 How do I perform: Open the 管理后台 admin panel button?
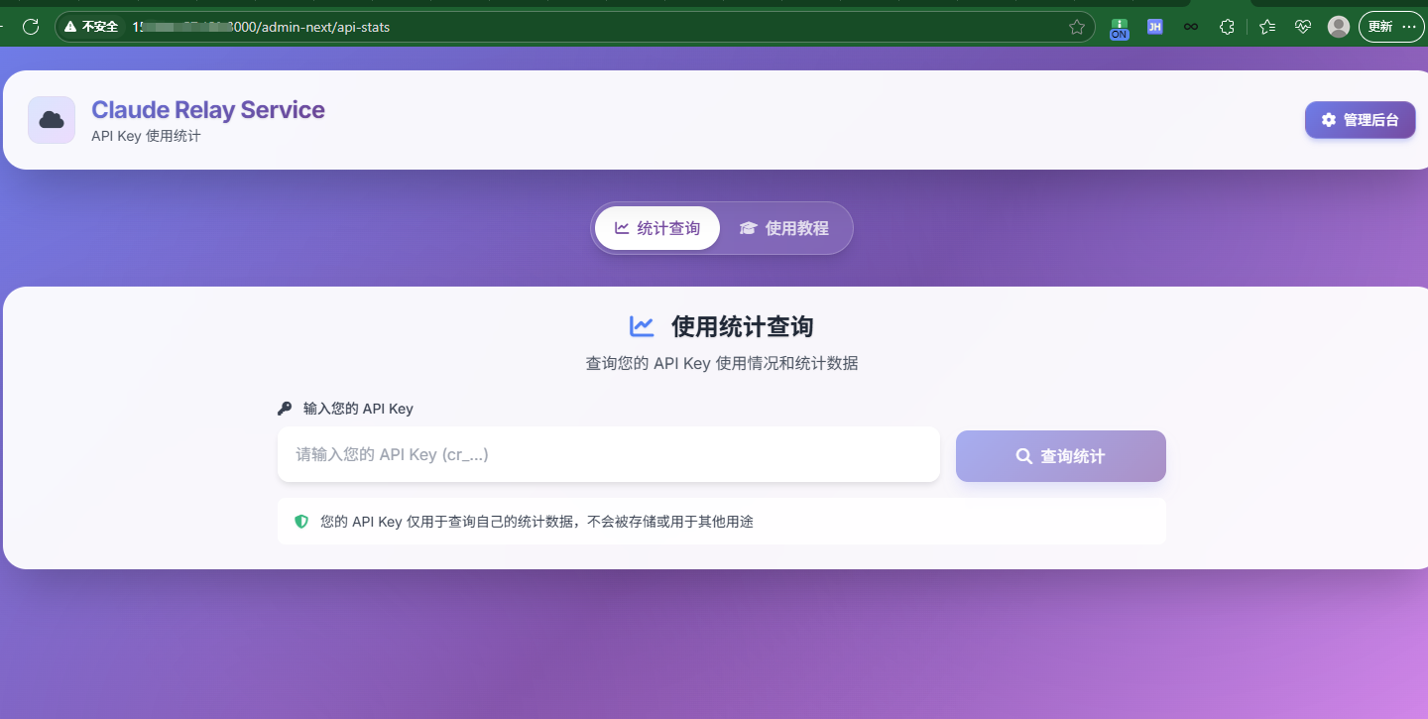click(1360, 120)
